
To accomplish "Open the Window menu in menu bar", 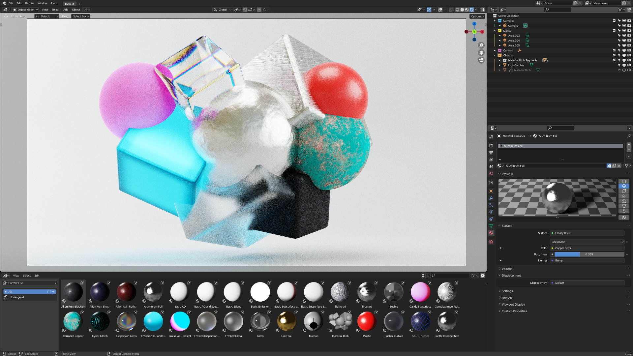I will [x=42, y=4].
